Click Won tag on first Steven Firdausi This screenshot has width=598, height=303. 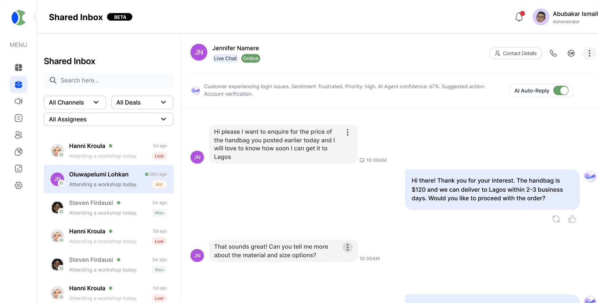pos(159,213)
